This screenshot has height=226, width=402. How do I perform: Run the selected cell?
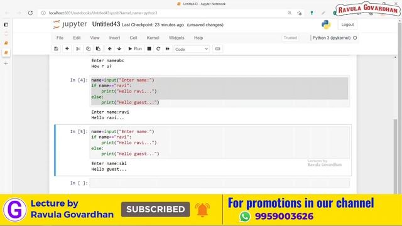135,49
